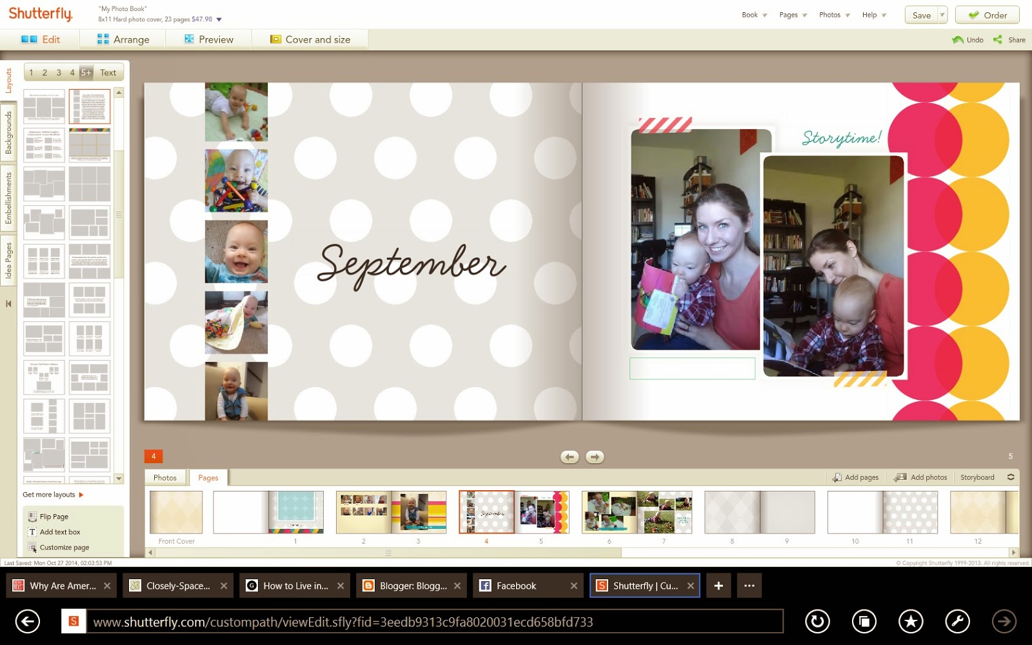Expand Get more layouts arrow

coord(81,495)
